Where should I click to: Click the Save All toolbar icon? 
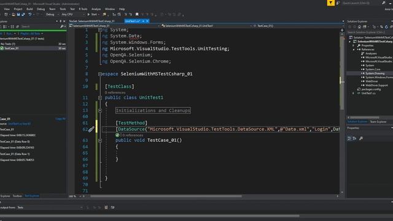tap(23, 15)
